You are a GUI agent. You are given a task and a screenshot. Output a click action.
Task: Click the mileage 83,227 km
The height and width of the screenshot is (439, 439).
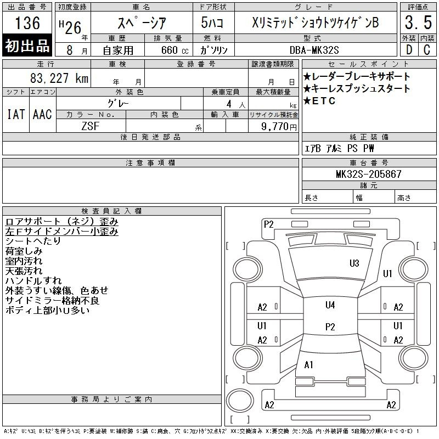point(59,78)
